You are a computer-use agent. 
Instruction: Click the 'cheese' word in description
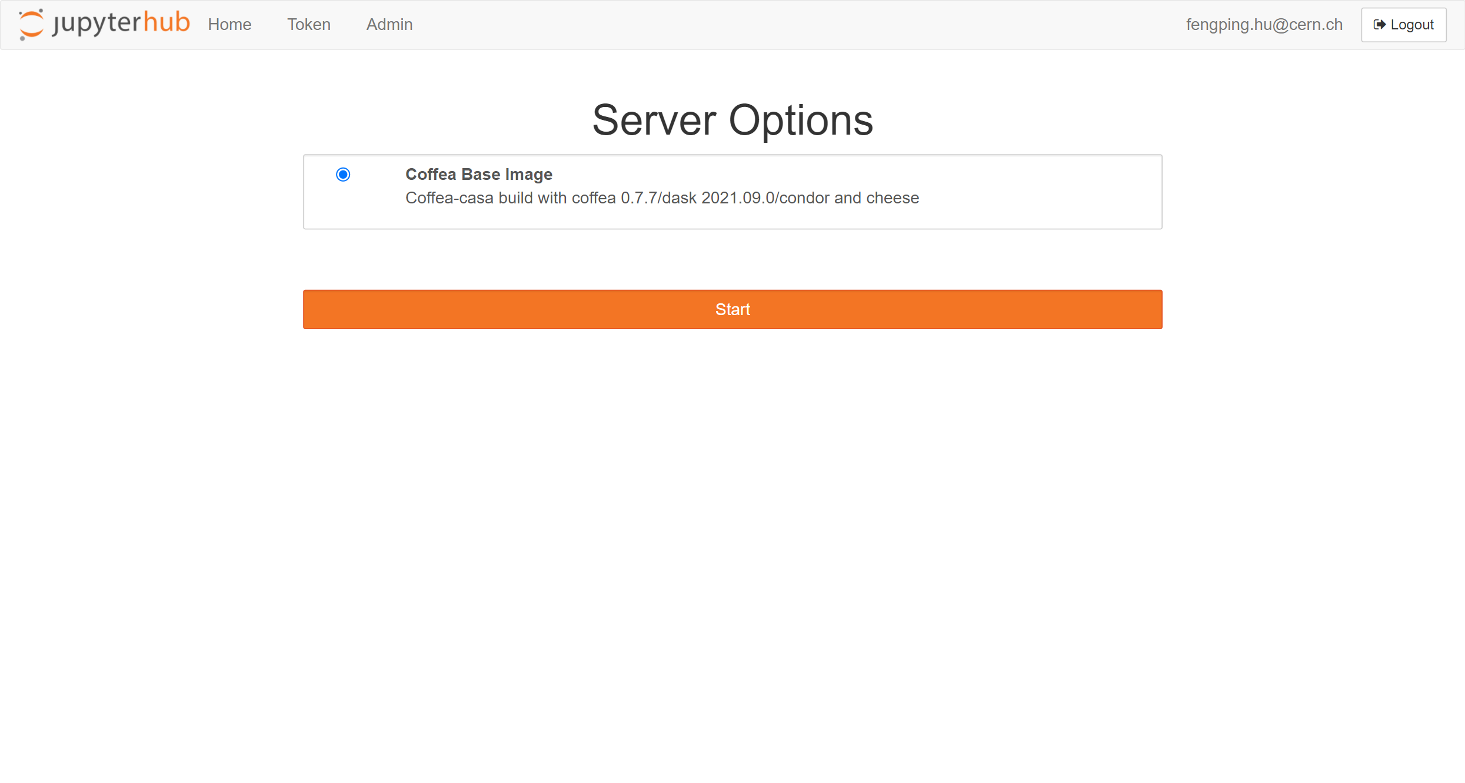coord(893,198)
